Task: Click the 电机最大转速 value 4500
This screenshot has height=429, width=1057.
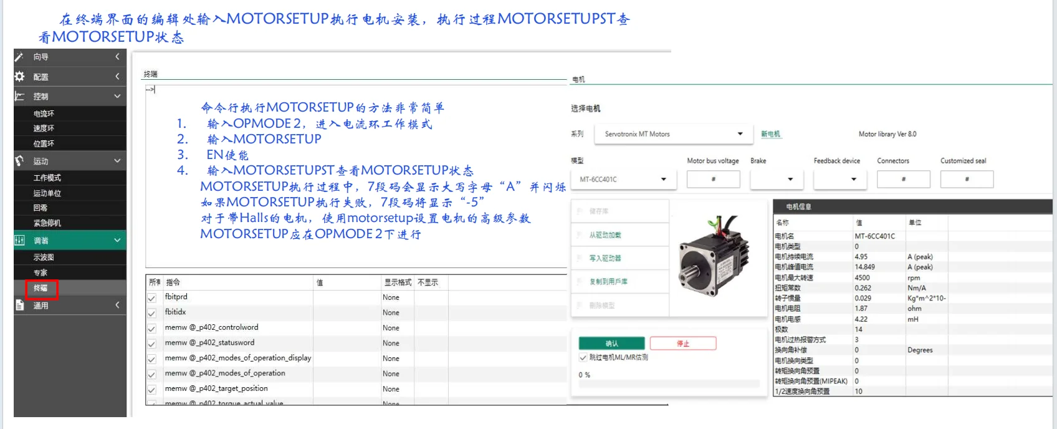Action: click(x=862, y=277)
